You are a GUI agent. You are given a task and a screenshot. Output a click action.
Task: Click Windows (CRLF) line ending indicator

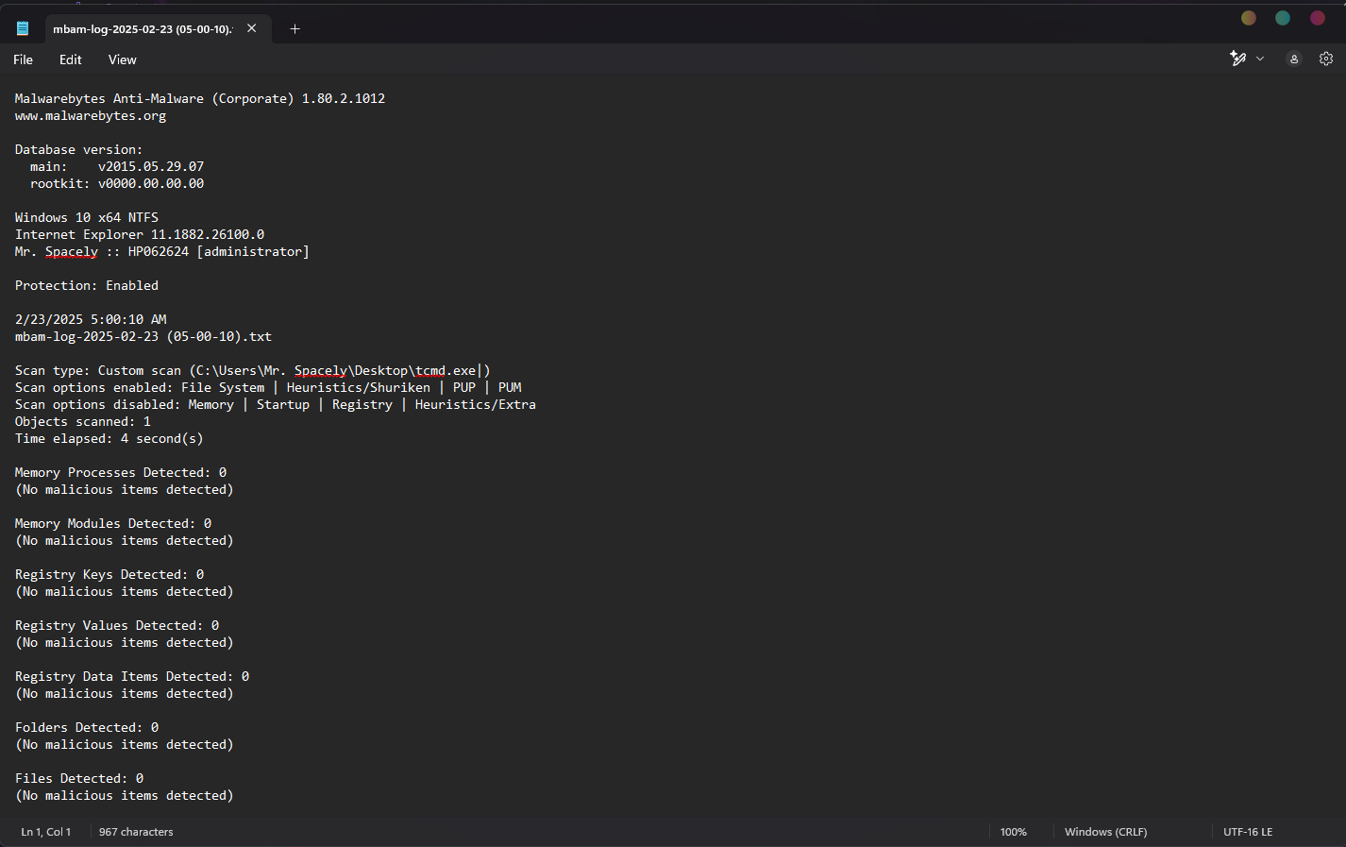[1106, 832]
